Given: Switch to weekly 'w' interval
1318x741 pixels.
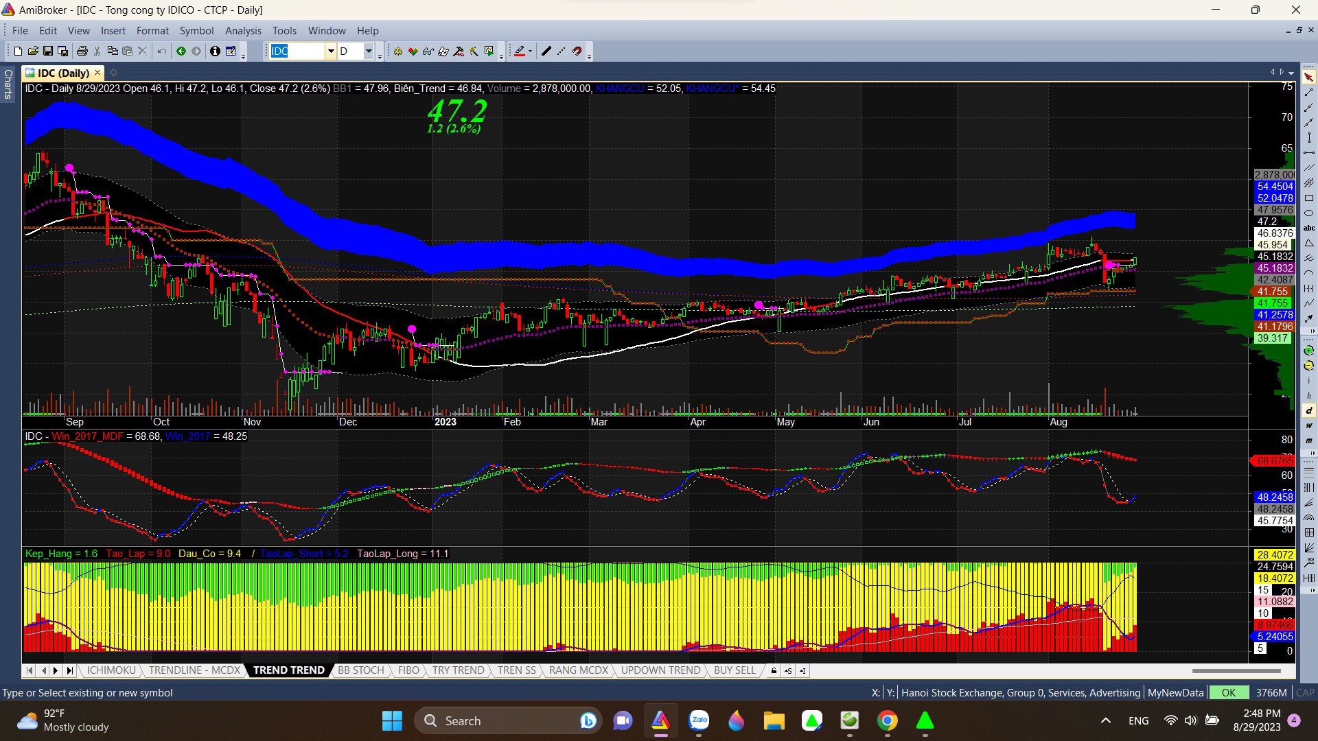Looking at the screenshot, I should (x=1308, y=425).
